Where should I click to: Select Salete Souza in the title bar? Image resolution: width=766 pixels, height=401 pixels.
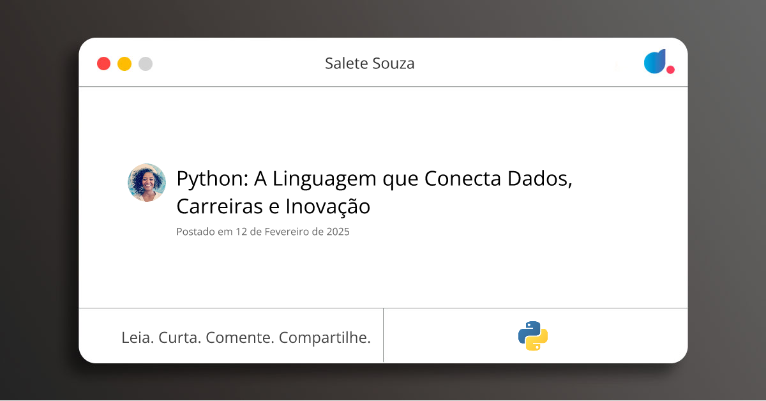tap(369, 63)
